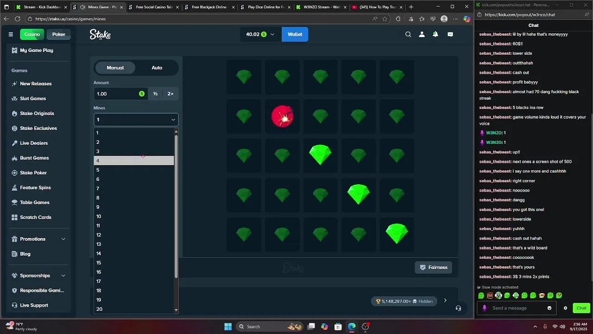Image resolution: width=593 pixels, height=334 pixels.
Task: Click the Stake logo
Action: pos(100,34)
